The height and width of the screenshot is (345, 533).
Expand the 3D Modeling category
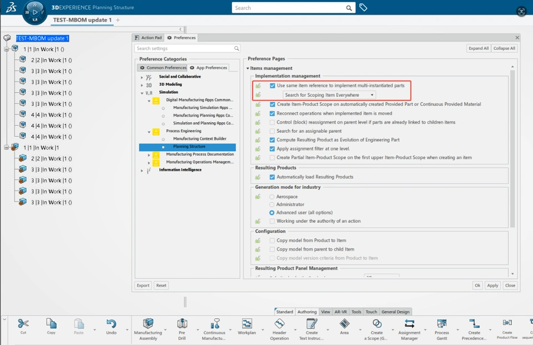point(142,85)
